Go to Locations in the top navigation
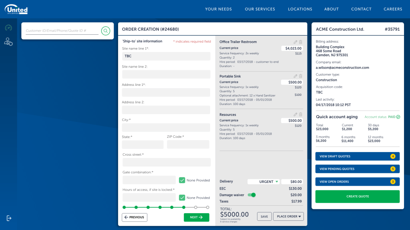 tap(300, 9)
